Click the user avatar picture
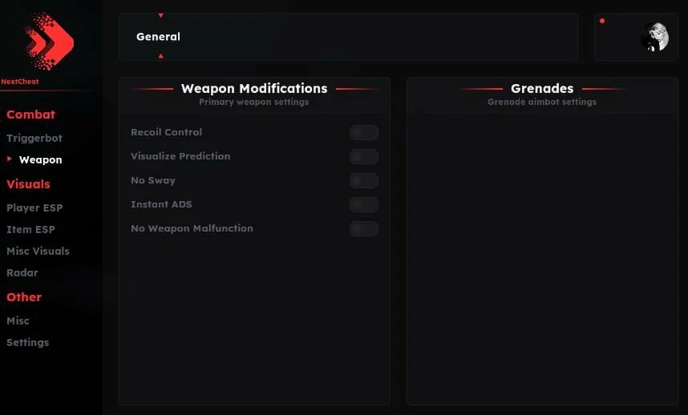 pyautogui.click(x=654, y=37)
